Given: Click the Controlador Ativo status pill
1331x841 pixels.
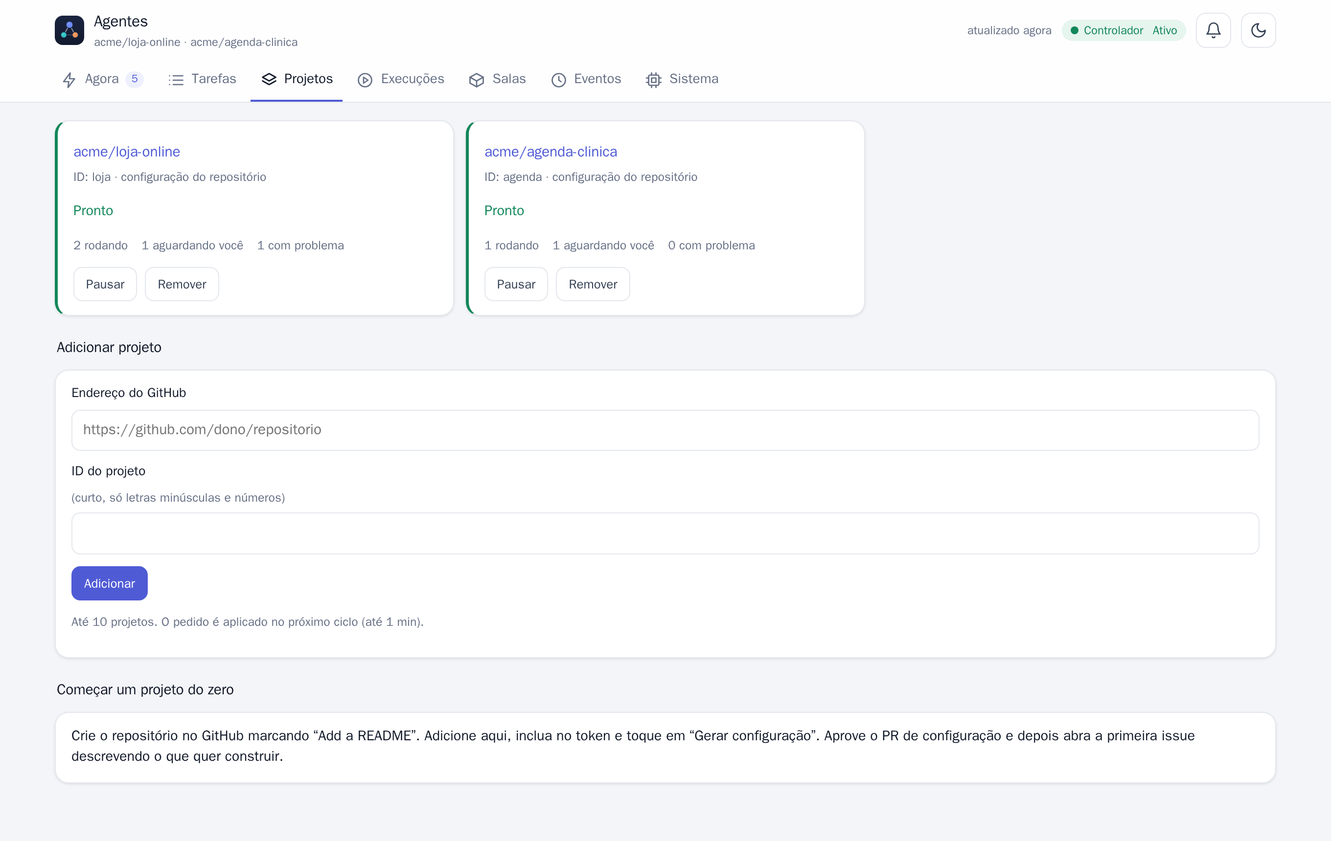Looking at the screenshot, I should point(1124,30).
